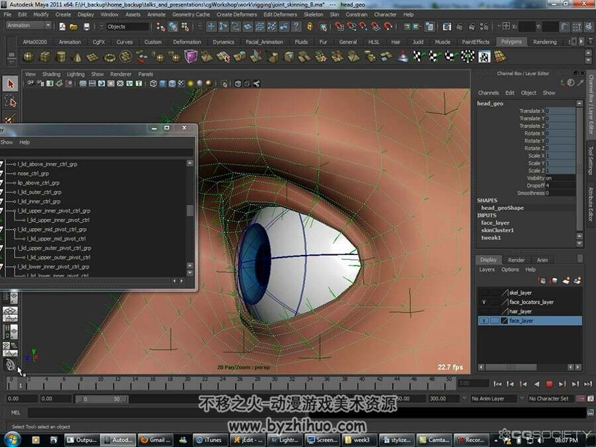Toggle visibility of skel_layer
The height and width of the screenshot is (447, 596).
pyautogui.click(x=483, y=293)
